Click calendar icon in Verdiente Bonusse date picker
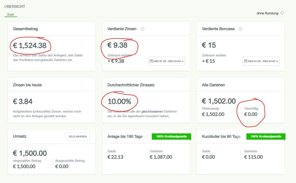The width and height of the screenshot is (296, 183). click(246, 61)
